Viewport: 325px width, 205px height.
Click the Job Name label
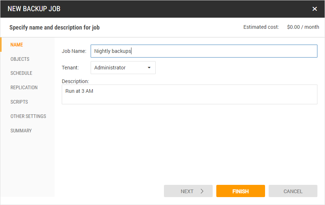point(74,51)
